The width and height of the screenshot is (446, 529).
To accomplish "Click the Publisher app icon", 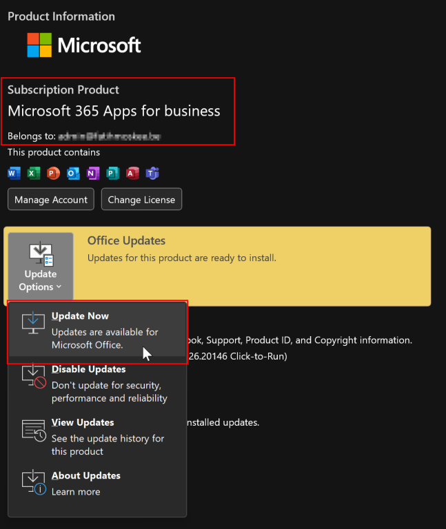I will [x=113, y=173].
